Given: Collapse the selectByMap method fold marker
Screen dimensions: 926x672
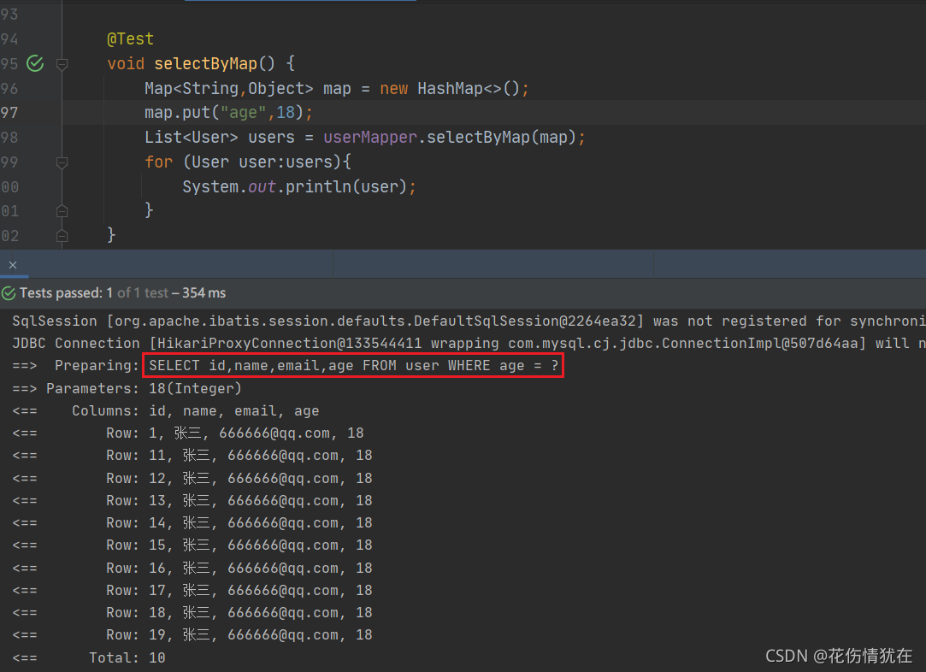Looking at the screenshot, I should (62, 64).
